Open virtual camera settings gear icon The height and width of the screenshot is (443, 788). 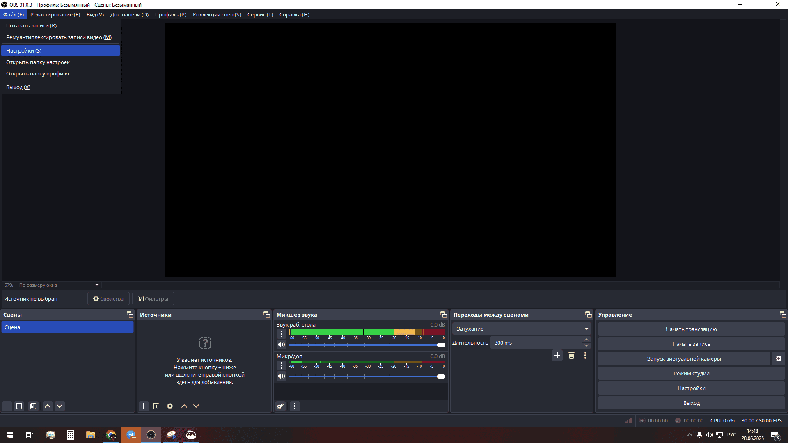(778, 359)
